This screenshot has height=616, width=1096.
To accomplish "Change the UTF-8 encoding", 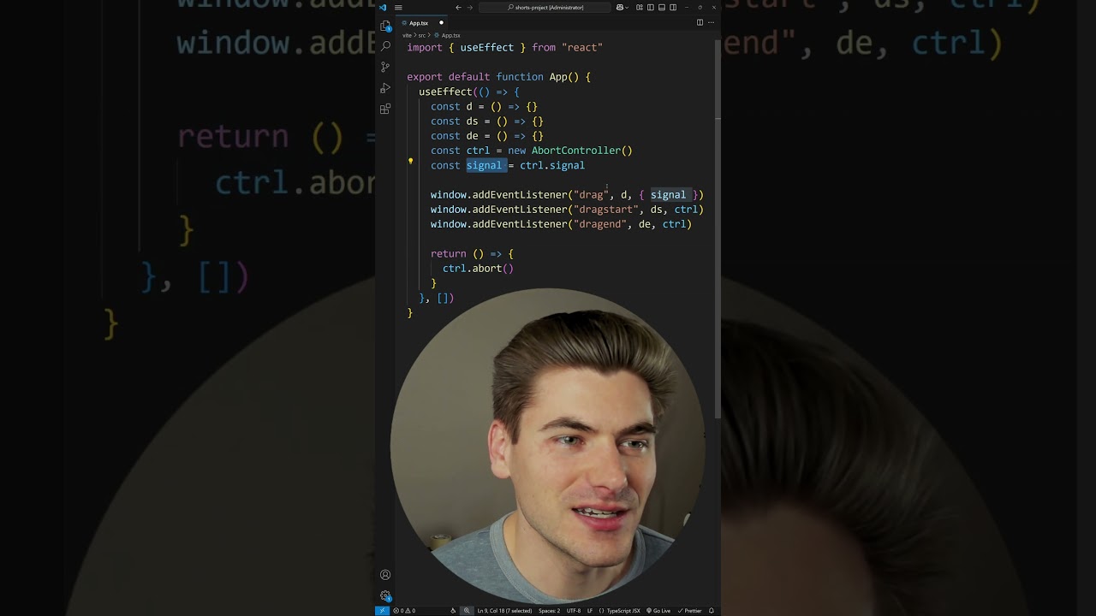I will [574, 611].
